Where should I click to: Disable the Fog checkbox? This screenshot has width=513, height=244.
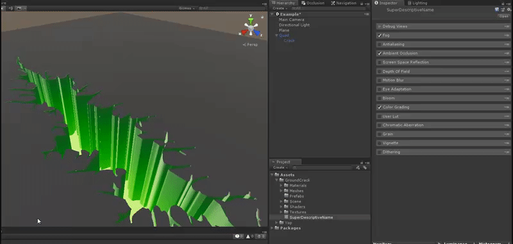(x=380, y=35)
